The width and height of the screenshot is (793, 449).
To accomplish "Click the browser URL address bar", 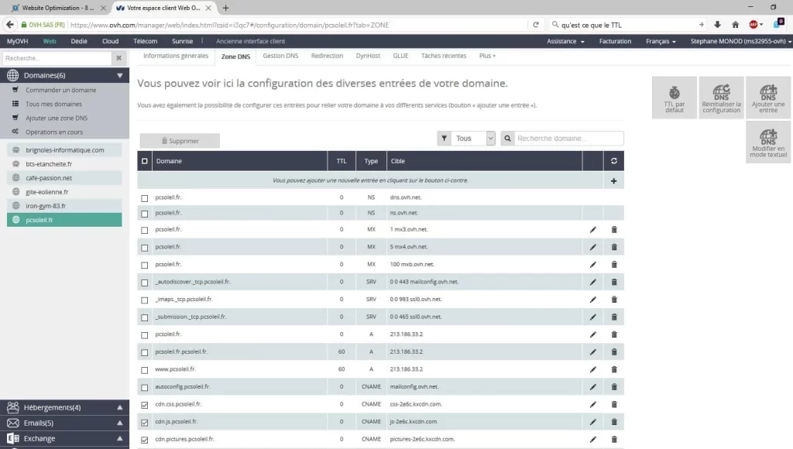I will pos(298,25).
